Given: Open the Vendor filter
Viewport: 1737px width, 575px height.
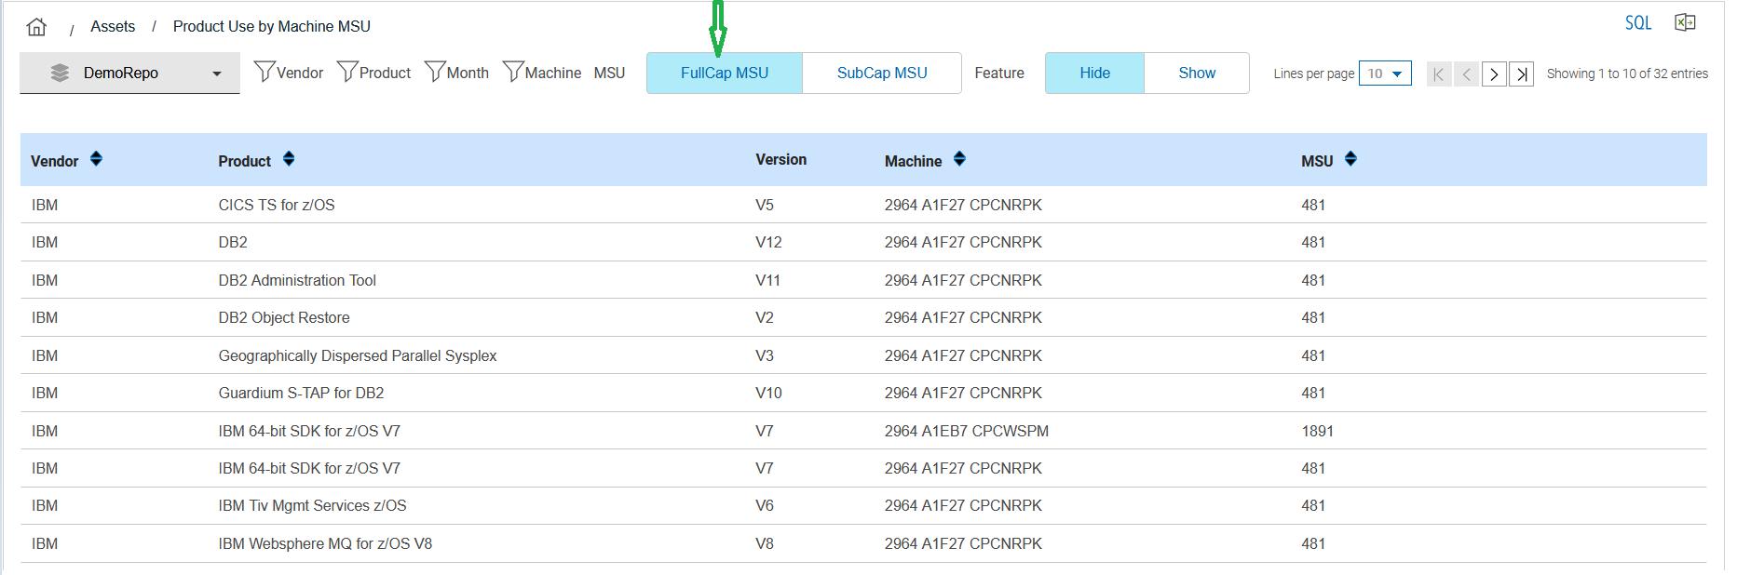Looking at the screenshot, I should (289, 73).
